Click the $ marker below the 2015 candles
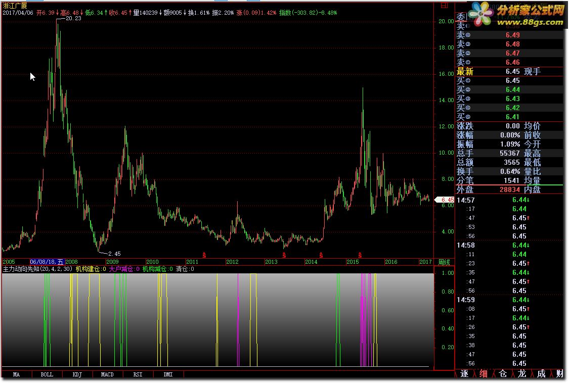The width and height of the screenshot is (569, 383). pyautogui.click(x=360, y=255)
